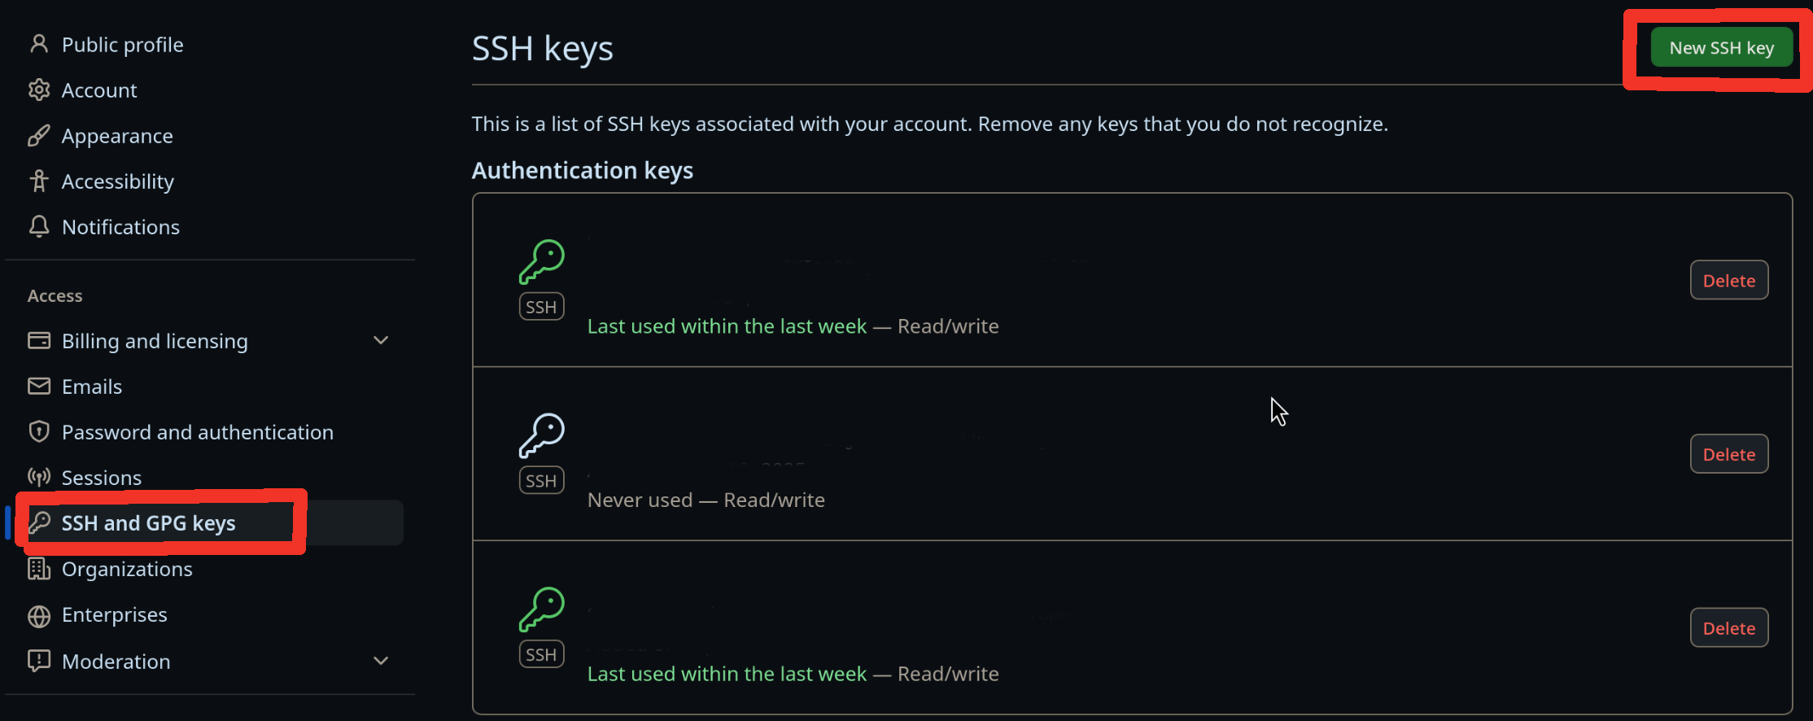Click the Account gear icon
Viewport: 1813px width, 721px height.
38,90
